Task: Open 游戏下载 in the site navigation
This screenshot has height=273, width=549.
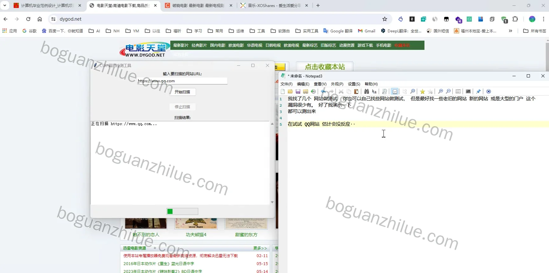Action: [x=365, y=45]
